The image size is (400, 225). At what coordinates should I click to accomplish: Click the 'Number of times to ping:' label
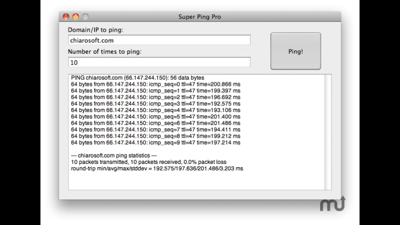pos(105,51)
